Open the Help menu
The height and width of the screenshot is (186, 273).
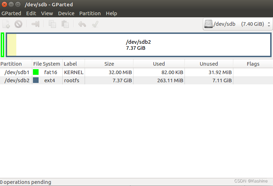pyautogui.click(x=111, y=13)
